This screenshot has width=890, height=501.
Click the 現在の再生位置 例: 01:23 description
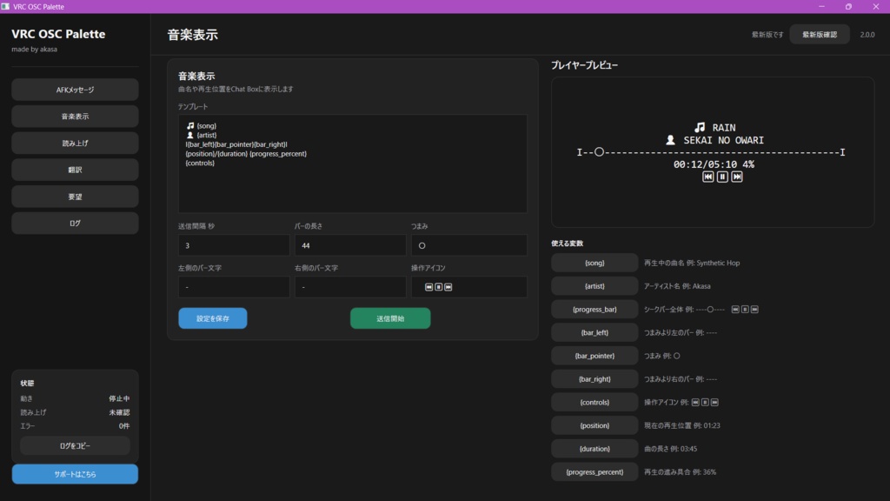click(681, 425)
